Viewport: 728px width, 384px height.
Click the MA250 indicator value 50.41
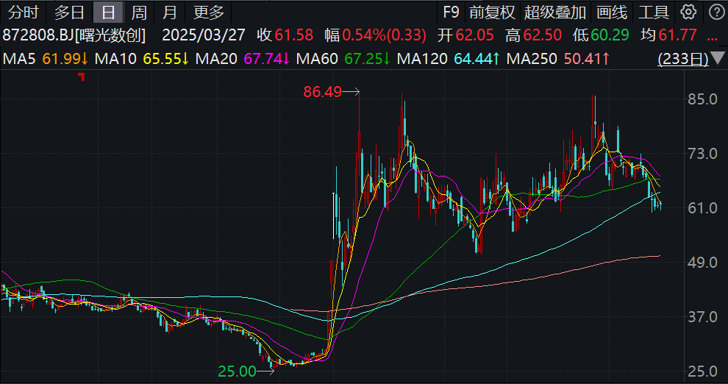tap(587, 59)
